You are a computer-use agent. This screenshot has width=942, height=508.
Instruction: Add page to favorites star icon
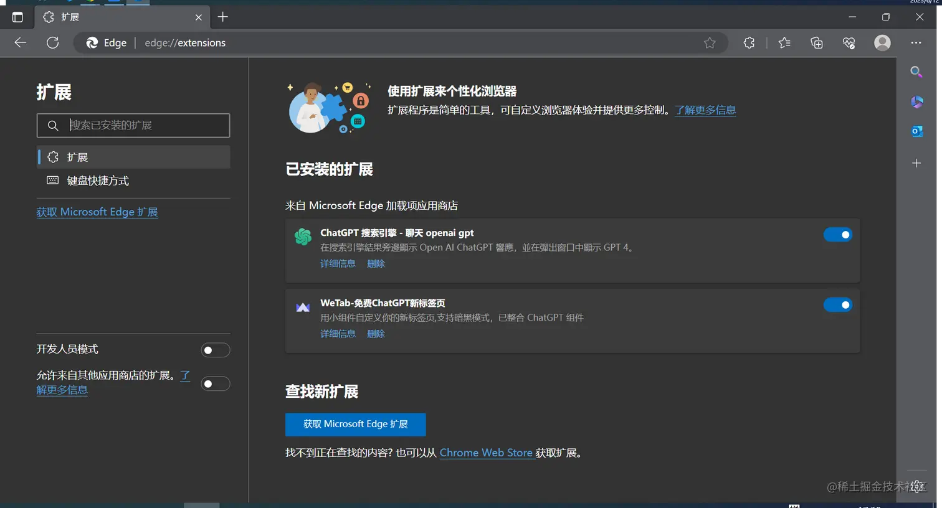[710, 42]
